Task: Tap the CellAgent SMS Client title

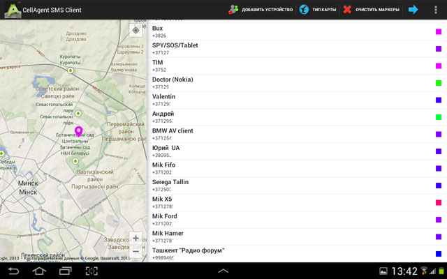Action: (x=52, y=10)
